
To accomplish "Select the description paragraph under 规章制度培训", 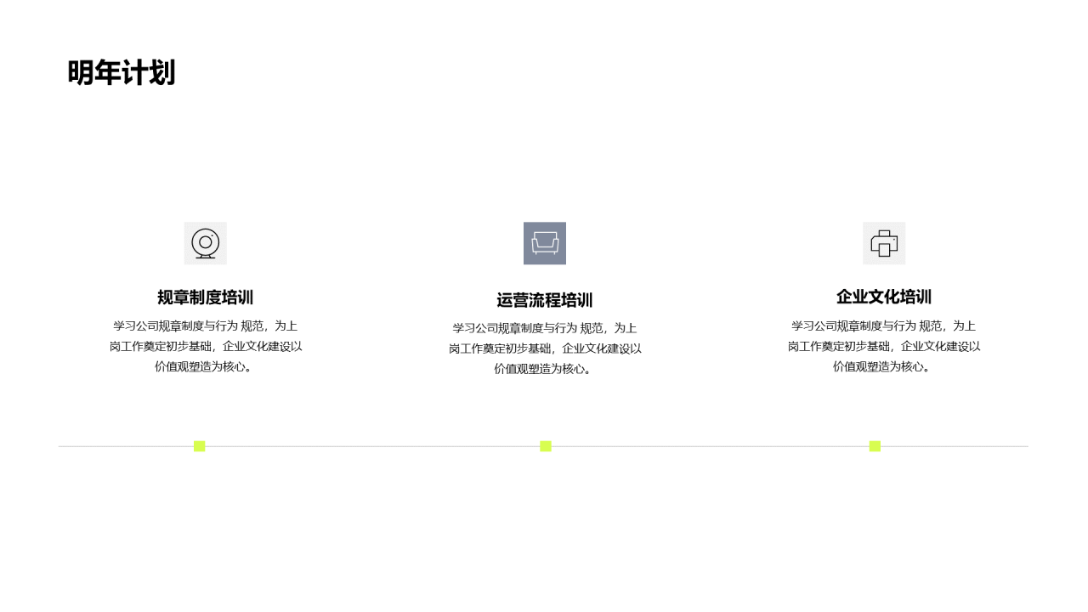I will [x=206, y=346].
